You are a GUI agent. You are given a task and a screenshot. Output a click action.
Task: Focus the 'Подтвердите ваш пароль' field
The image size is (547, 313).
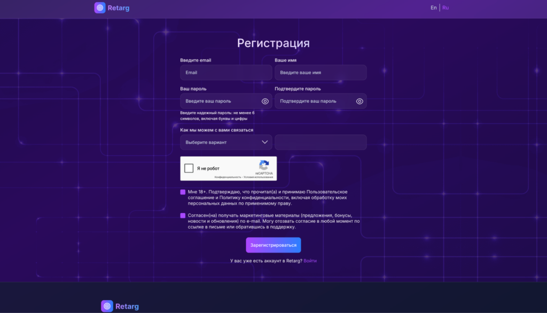coord(321,101)
